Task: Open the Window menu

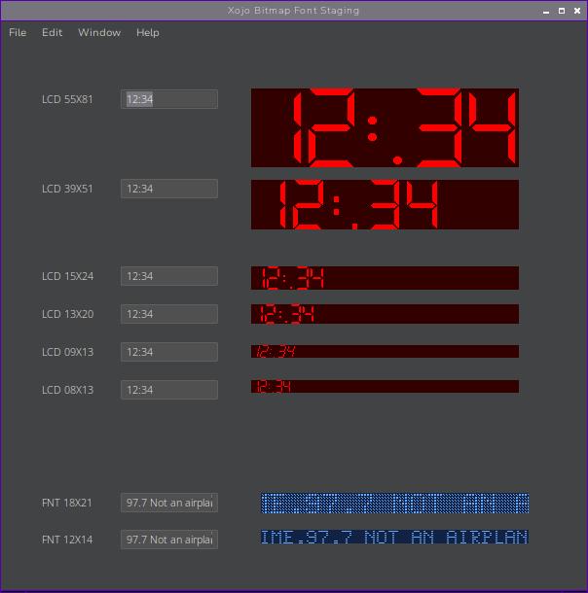Action: (x=99, y=32)
